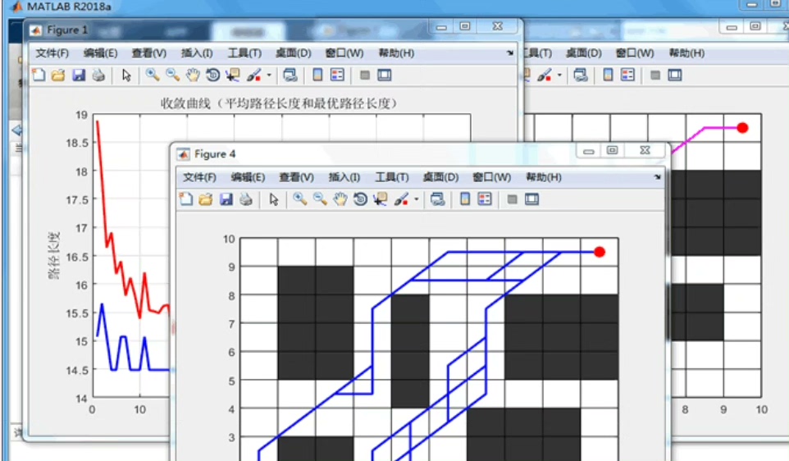
Task: Open brush color dropdown arrow in Figure 4
Action: click(x=416, y=199)
